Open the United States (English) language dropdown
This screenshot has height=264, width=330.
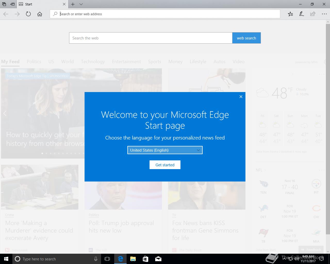click(165, 150)
